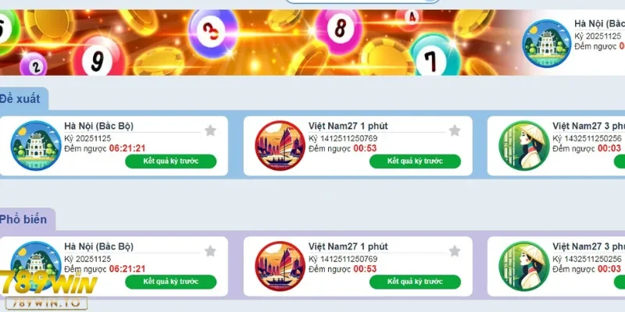The width and height of the screenshot is (625, 312).
Task: Click Kết quả kỳ trước for Hà Nội in Đề xuất
Action: coord(171,161)
